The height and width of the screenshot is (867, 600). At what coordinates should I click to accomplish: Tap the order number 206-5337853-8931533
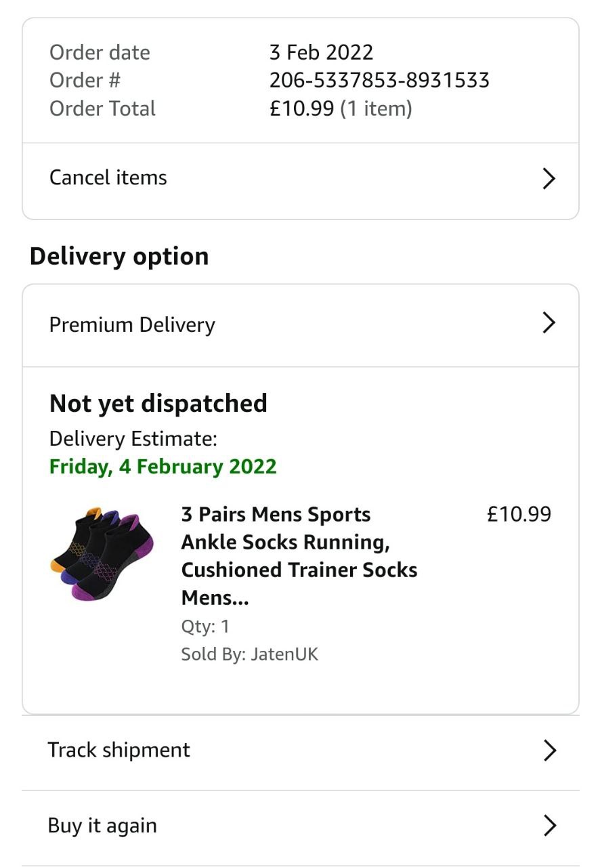click(379, 81)
